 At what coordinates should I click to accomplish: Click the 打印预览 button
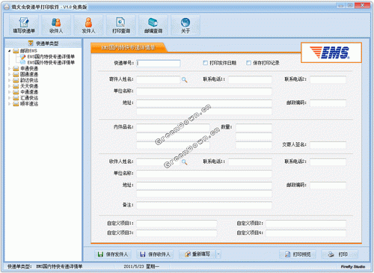coord(298,254)
